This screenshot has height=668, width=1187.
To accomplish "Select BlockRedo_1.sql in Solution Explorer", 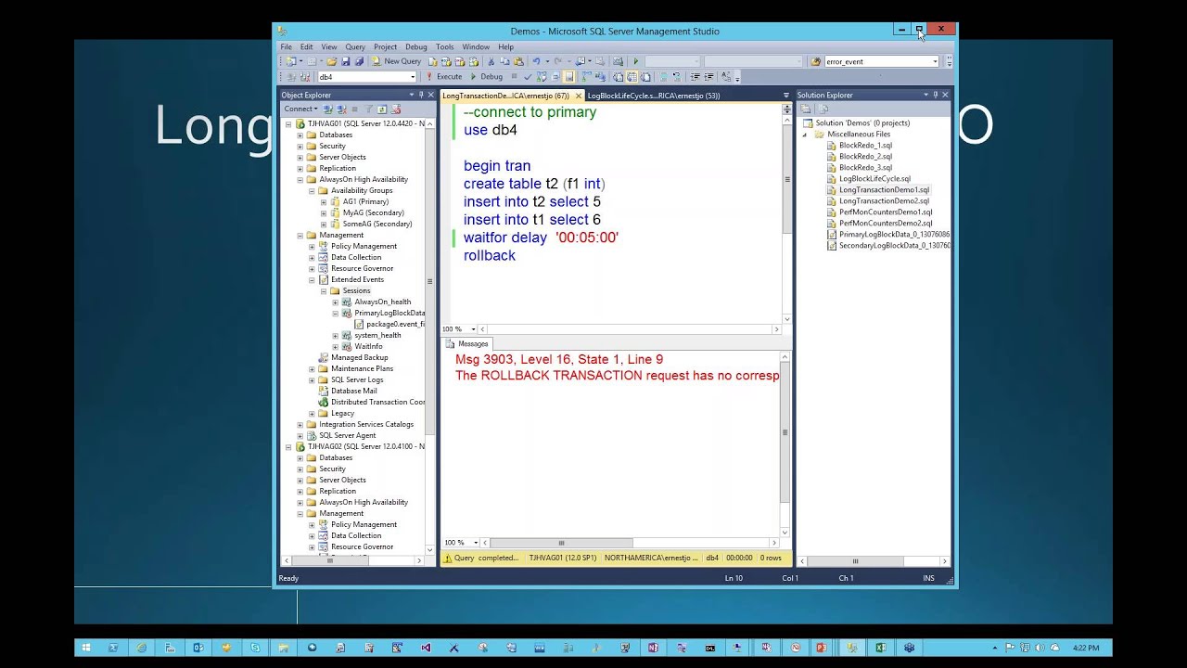I will point(865,146).
